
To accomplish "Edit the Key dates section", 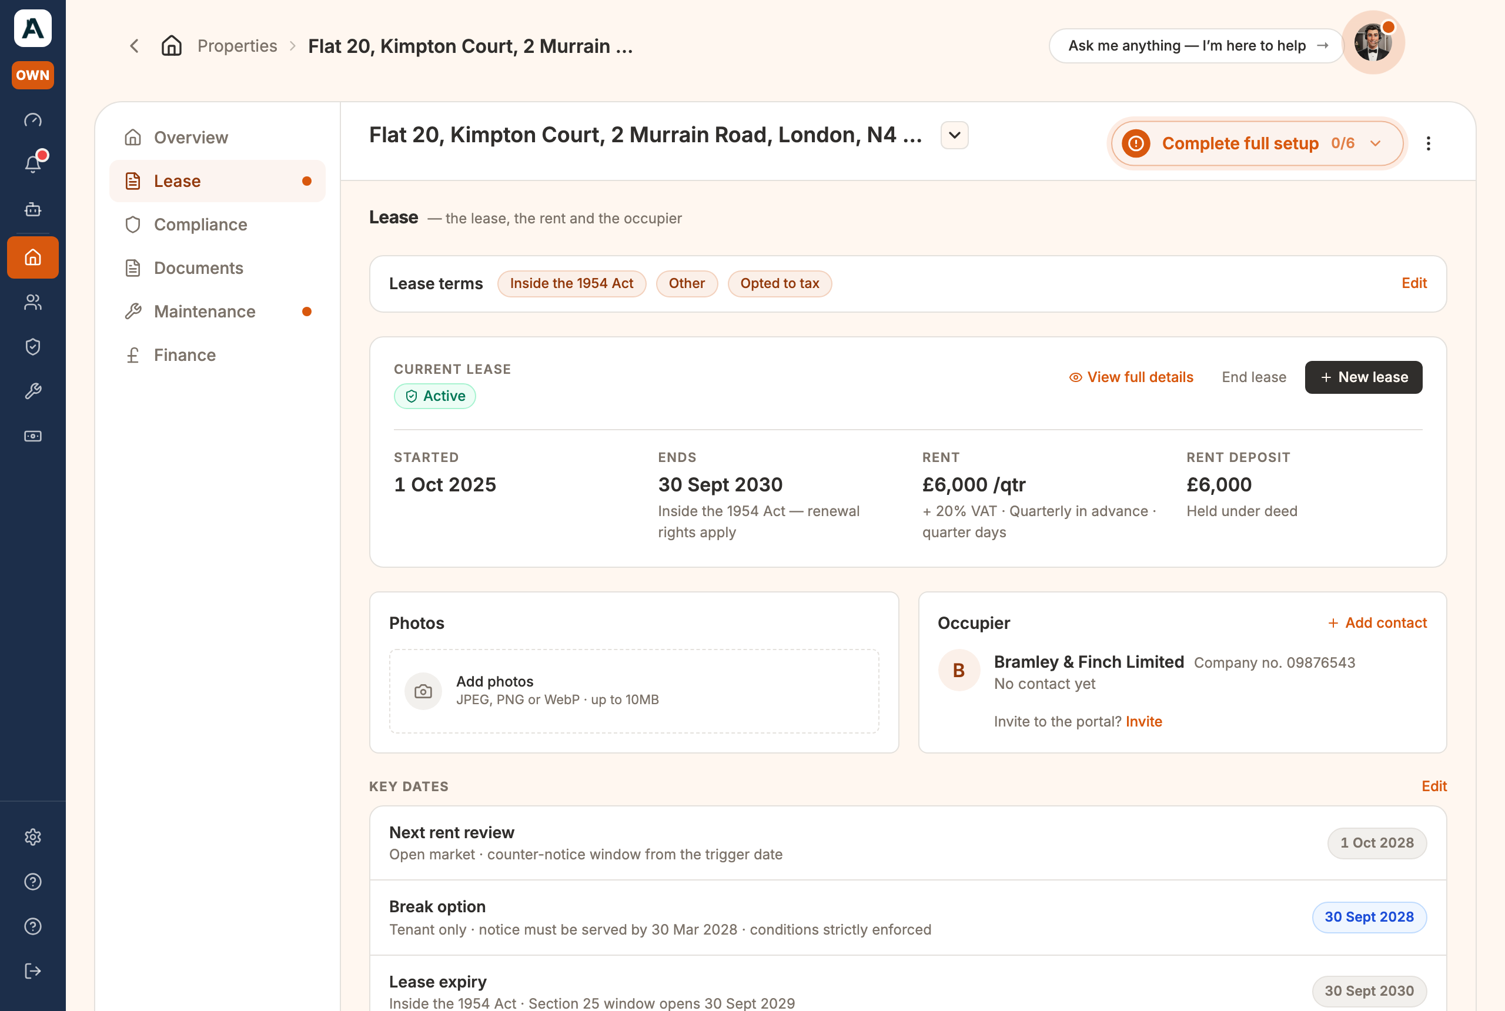I will pyautogui.click(x=1434, y=786).
